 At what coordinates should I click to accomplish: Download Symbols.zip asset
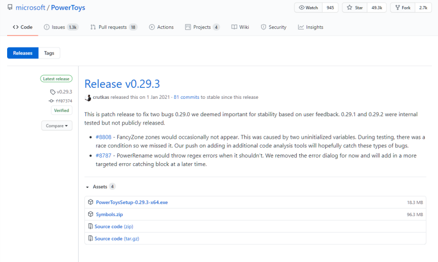coord(109,215)
